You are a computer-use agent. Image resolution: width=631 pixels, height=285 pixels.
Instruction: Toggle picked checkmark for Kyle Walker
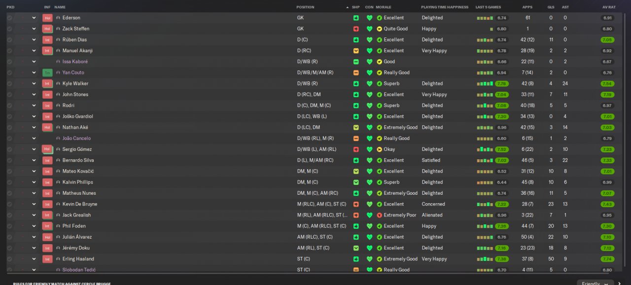click(9, 83)
